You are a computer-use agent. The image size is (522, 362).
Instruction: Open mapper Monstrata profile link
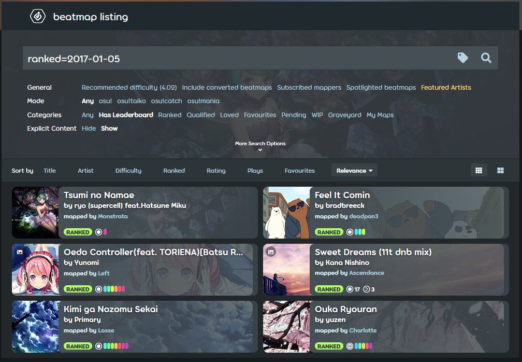tap(113, 216)
